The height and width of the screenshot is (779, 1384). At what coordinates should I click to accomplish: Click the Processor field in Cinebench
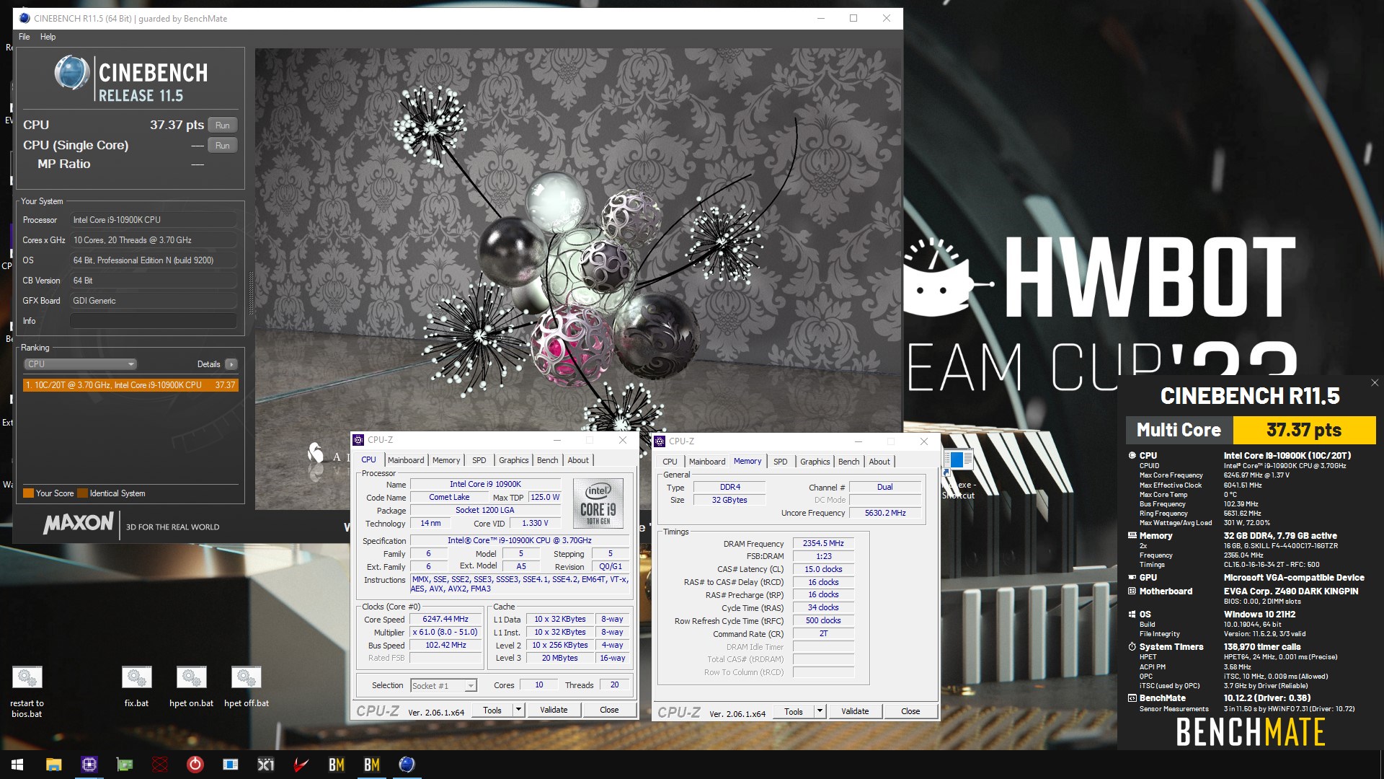click(154, 220)
